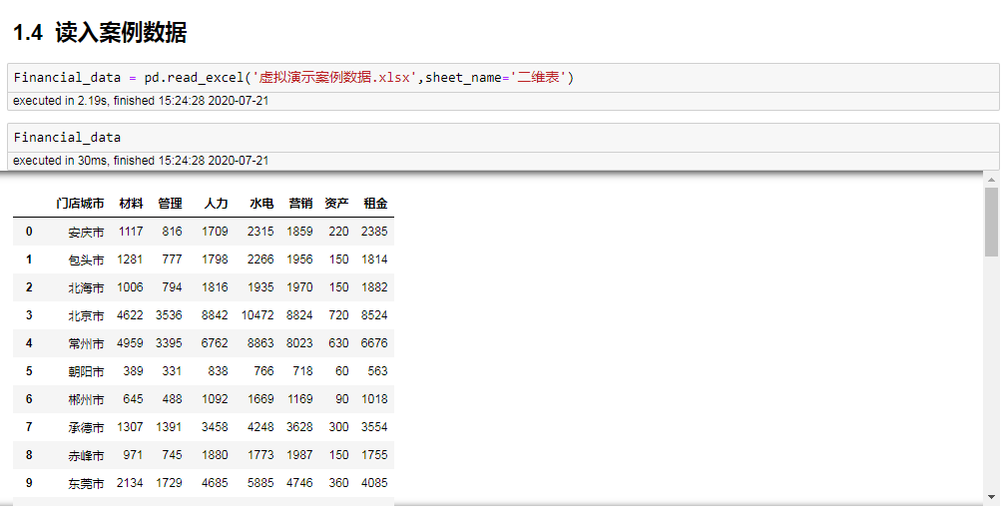The image size is (1008, 516).
Task: Click the value 630 in 常州市 row
Action: [x=338, y=343]
